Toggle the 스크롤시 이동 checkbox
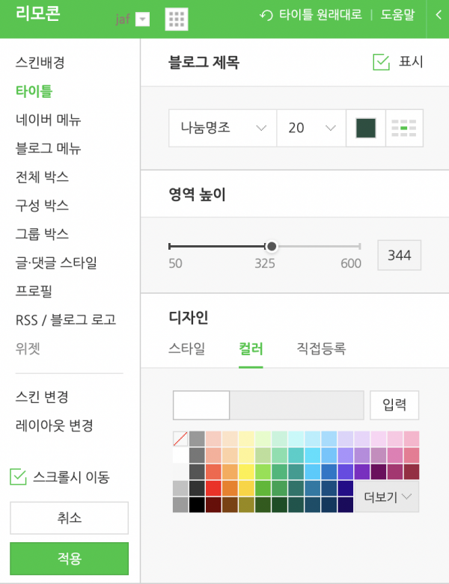This screenshot has width=449, height=584. [x=17, y=476]
